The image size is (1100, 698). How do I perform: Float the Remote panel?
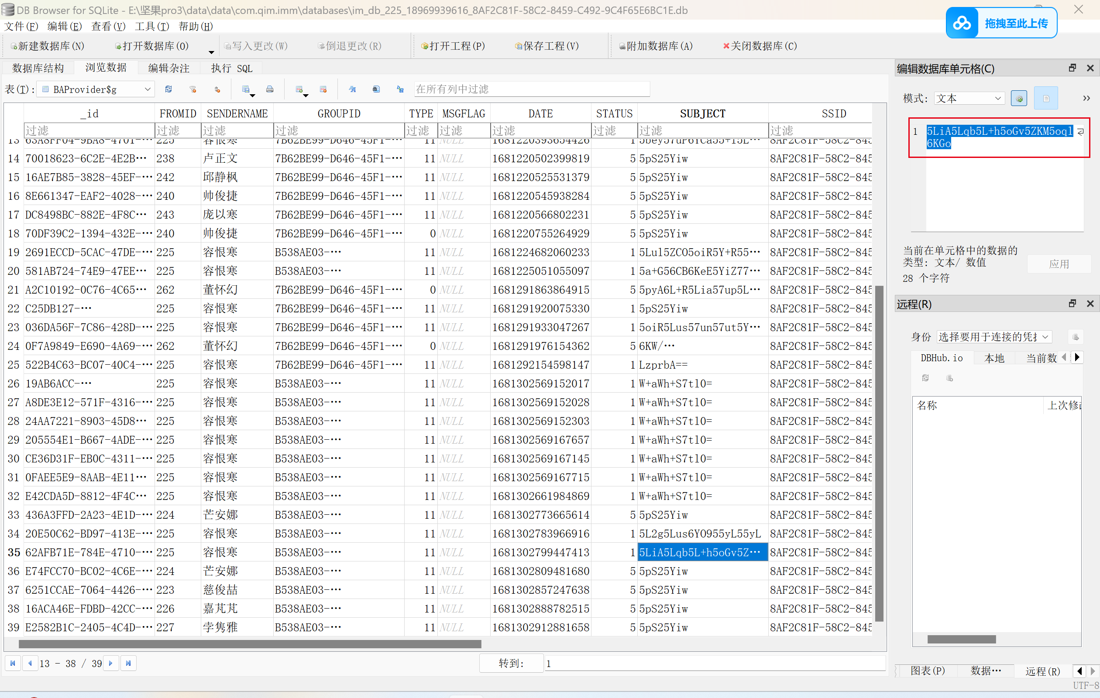pos(1072,304)
